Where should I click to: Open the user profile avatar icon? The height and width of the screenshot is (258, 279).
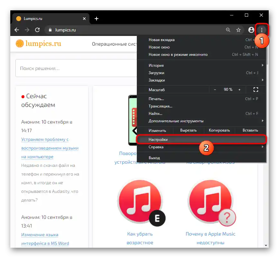click(251, 30)
